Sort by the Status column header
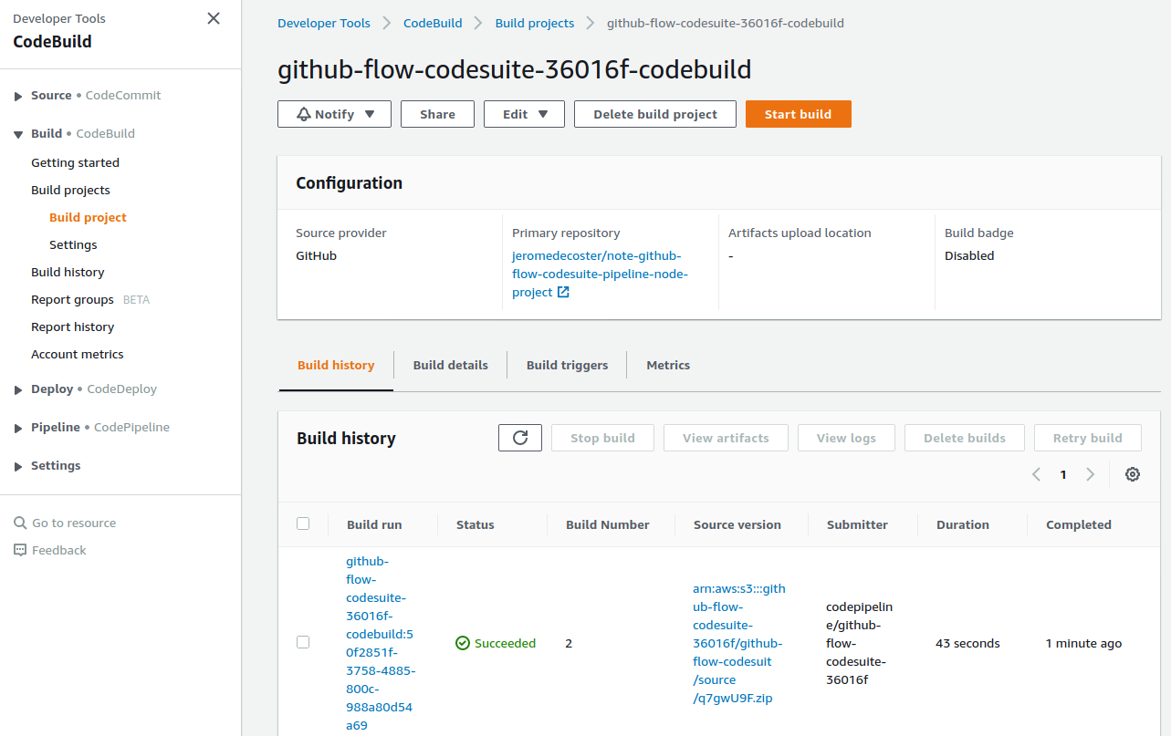The height and width of the screenshot is (736, 1171). 476,524
